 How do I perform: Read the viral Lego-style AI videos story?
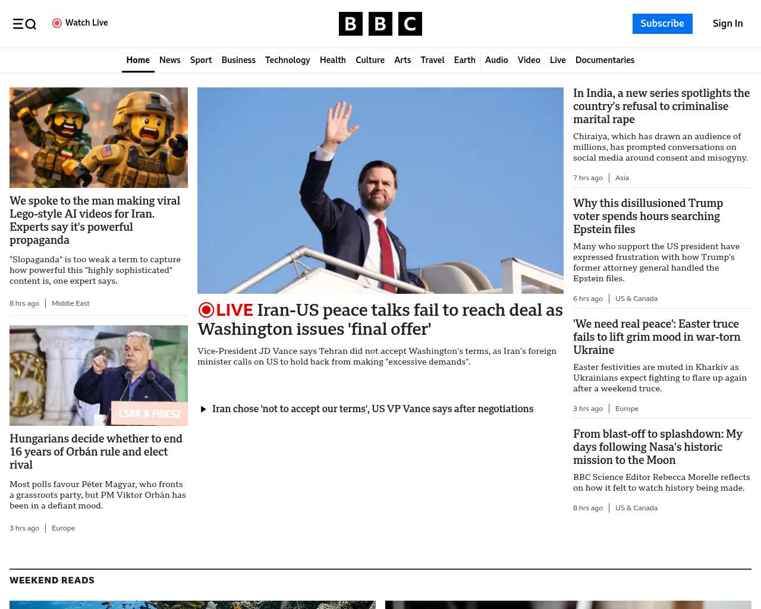pyautogui.click(x=95, y=221)
